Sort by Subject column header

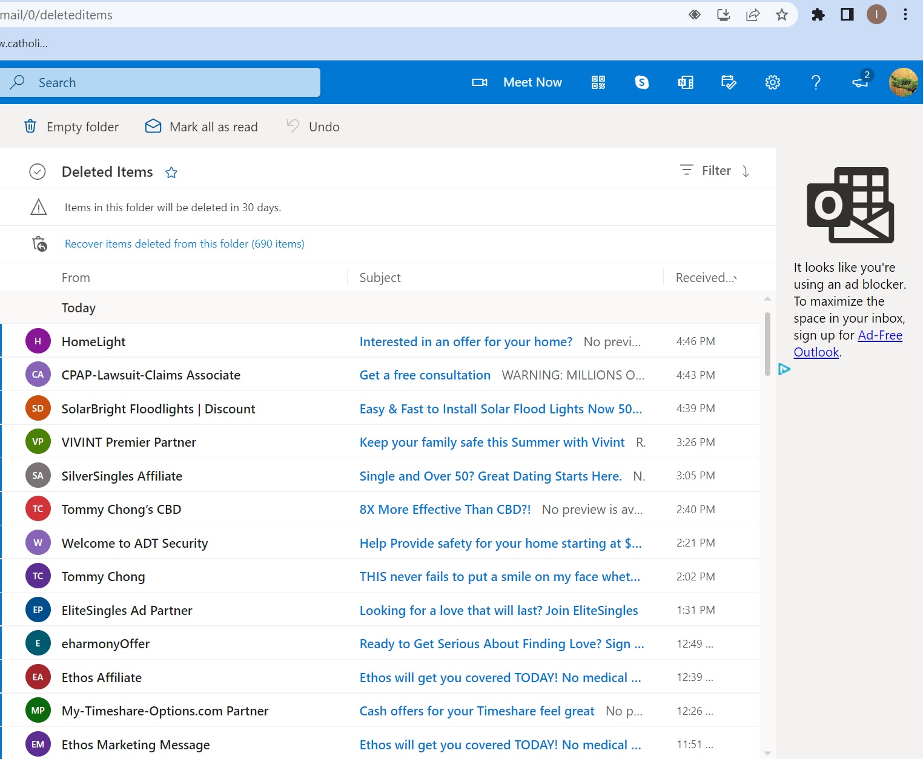click(380, 278)
